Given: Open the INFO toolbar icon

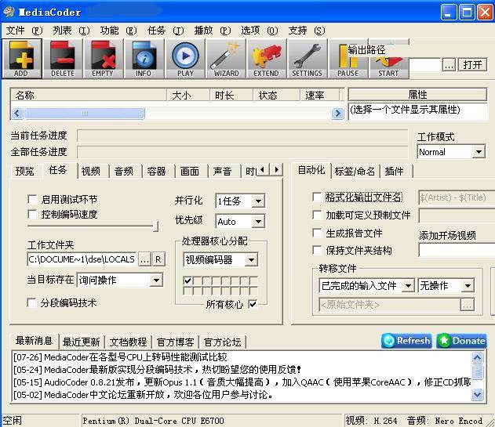Looking at the screenshot, I should [144, 59].
